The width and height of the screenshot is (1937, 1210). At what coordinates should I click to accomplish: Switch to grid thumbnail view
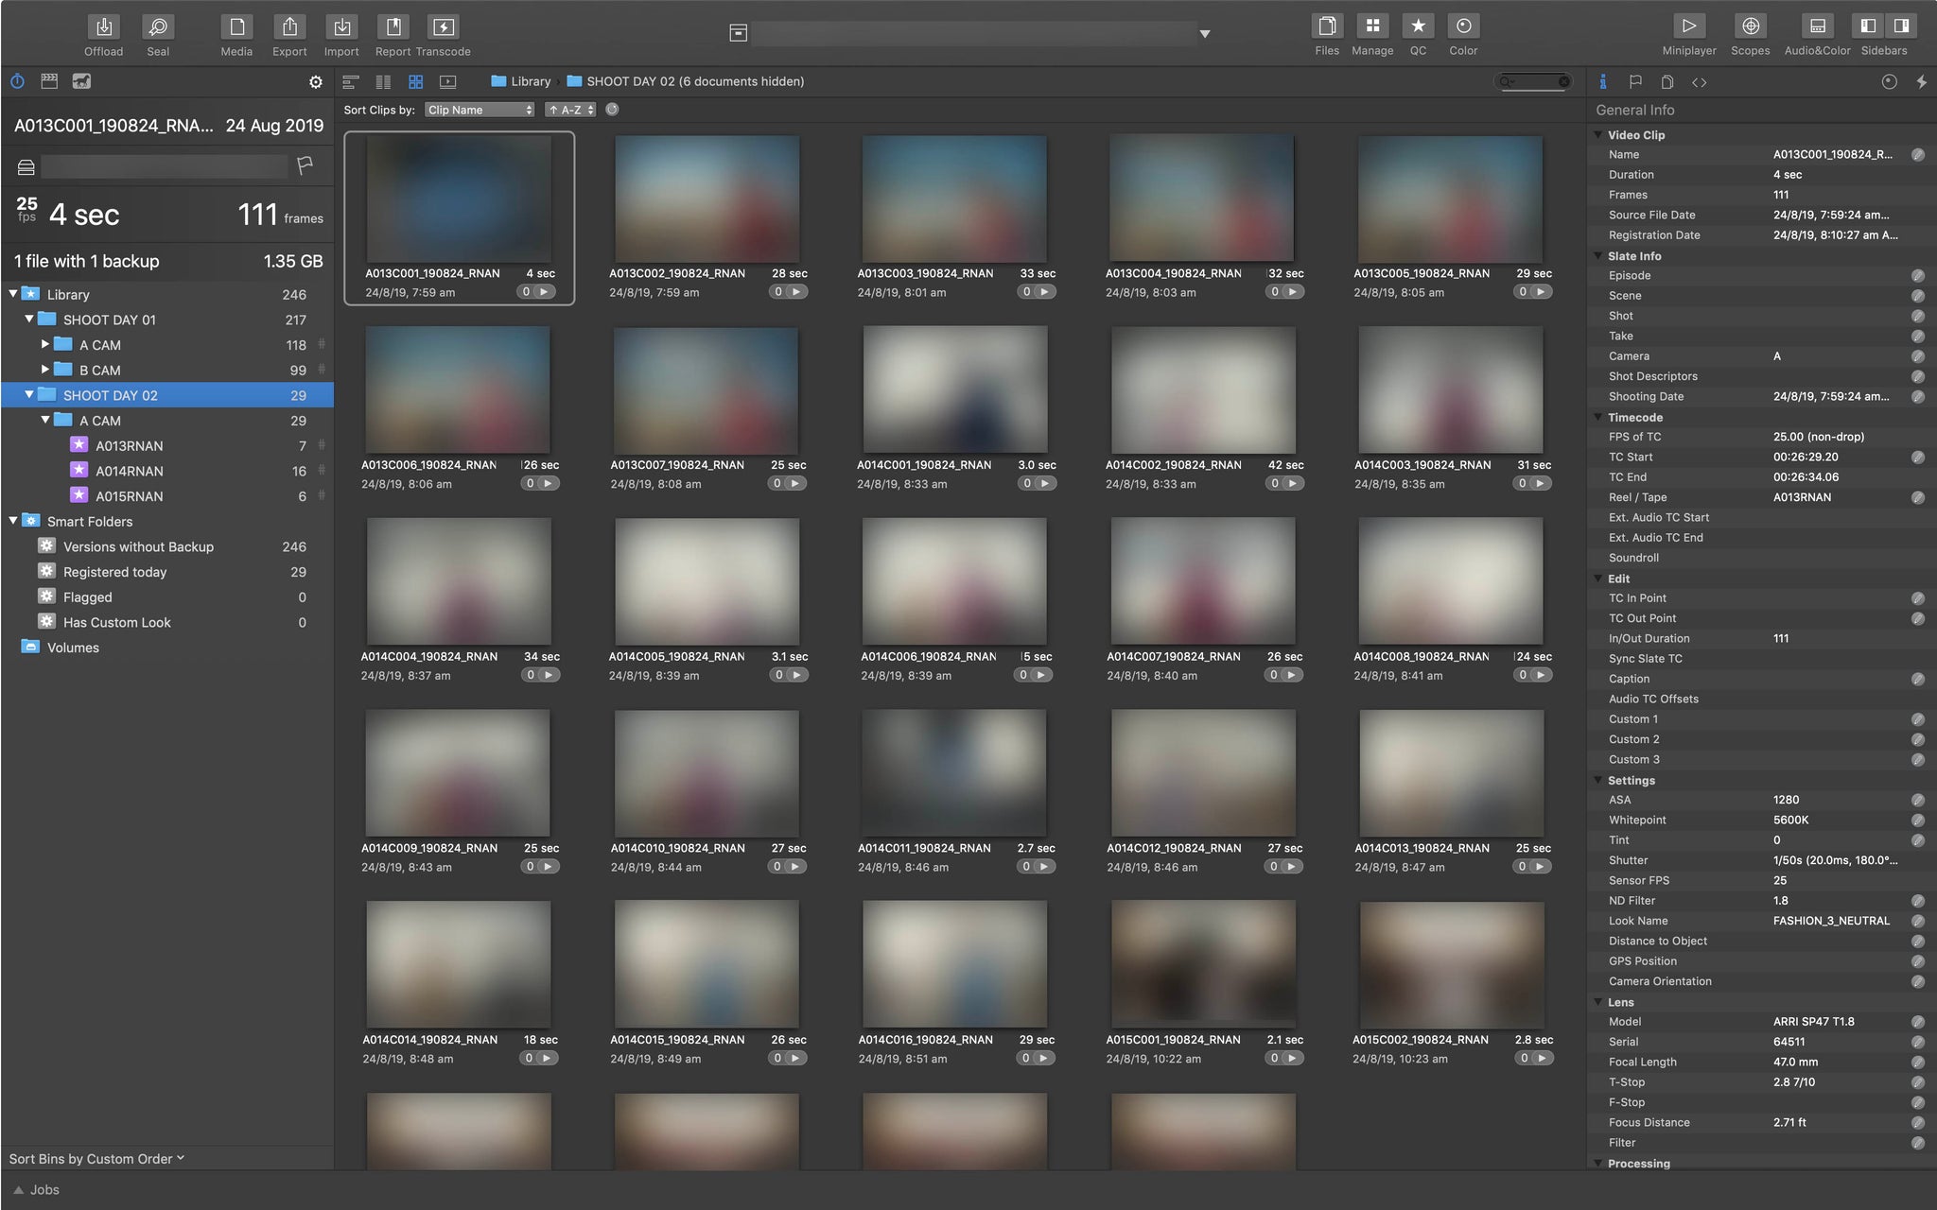point(415,82)
